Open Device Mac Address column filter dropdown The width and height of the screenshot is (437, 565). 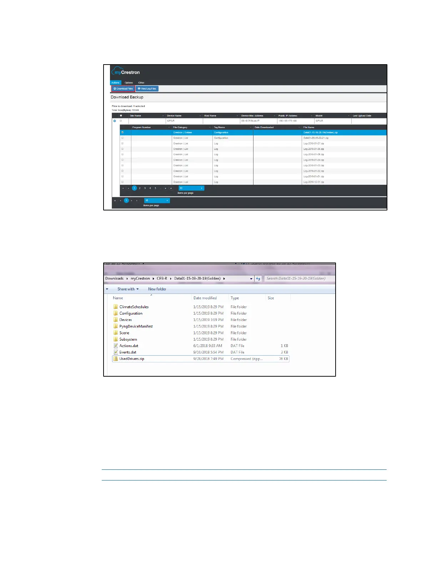[x=275, y=116]
